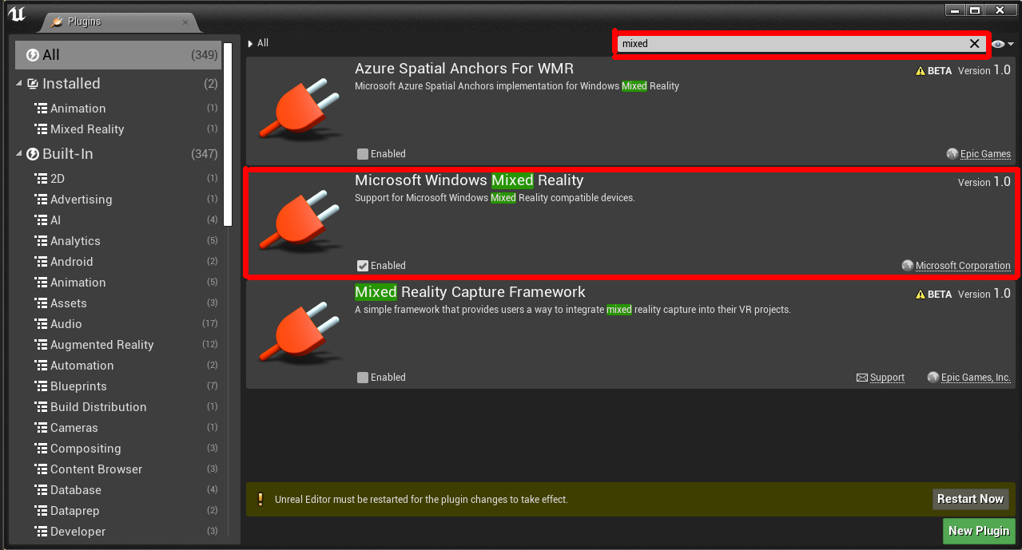Click the Microsoft Windows Mixed Reality plug icon

(300, 222)
